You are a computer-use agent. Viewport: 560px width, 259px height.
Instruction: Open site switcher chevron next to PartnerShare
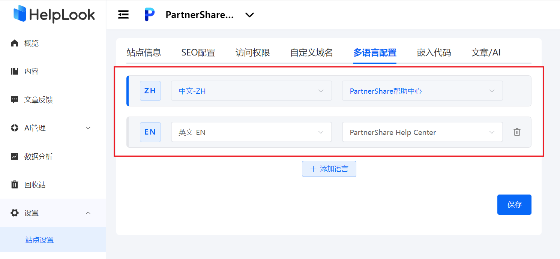(249, 15)
